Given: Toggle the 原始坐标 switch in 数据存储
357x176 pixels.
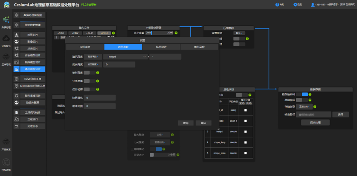Looking at the screenshot, I should (302, 100).
